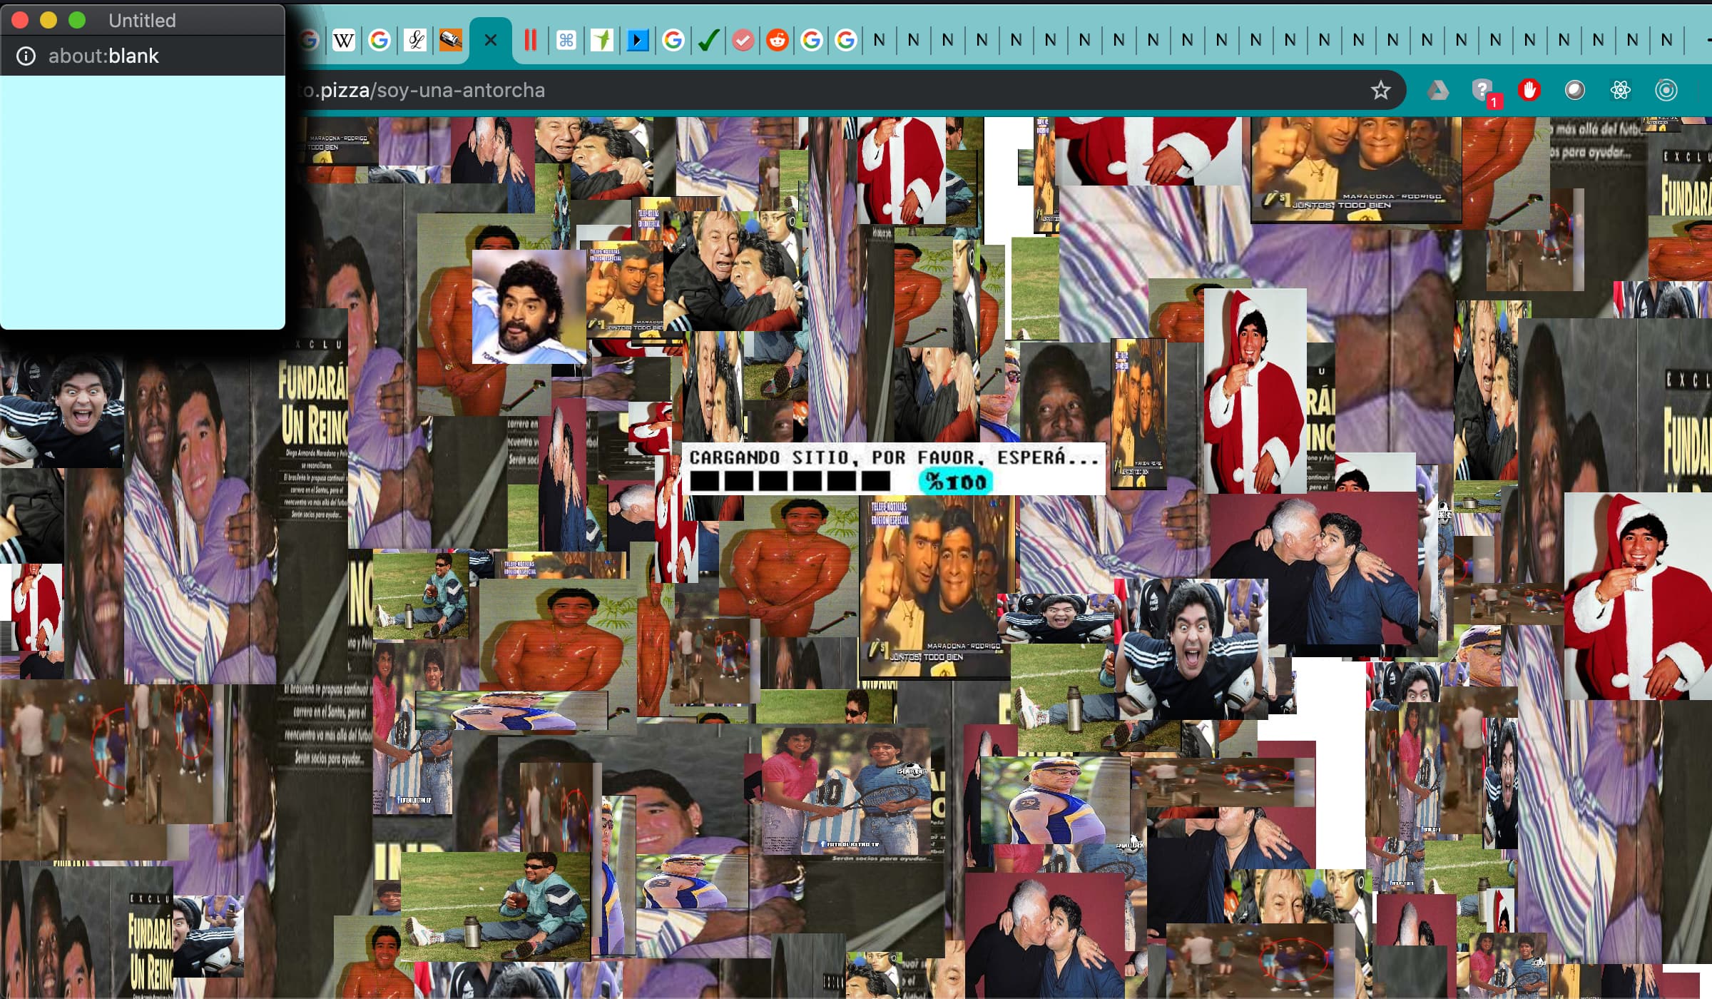The image size is (1712, 999).
Task: Switch to the command-key symbol tab
Action: click(x=566, y=41)
